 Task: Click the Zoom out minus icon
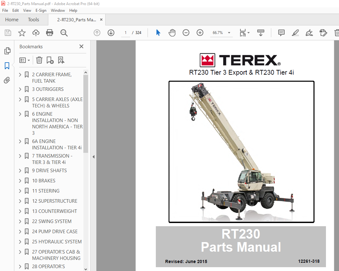click(x=186, y=33)
